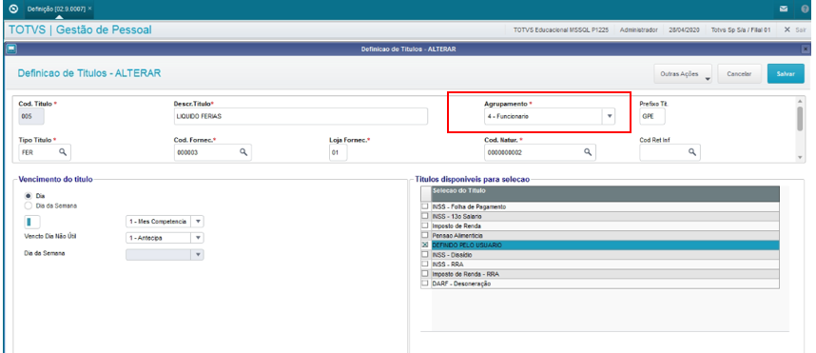Viewport: 816px width, 353px height.
Task: Check INSS - RRA checkbox
Action: click(x=425, y=264)
